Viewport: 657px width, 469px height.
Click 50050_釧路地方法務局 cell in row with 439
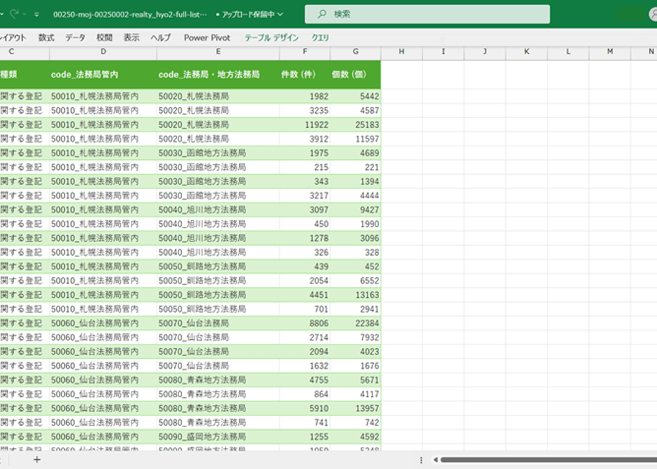click(x=218, y=266)
